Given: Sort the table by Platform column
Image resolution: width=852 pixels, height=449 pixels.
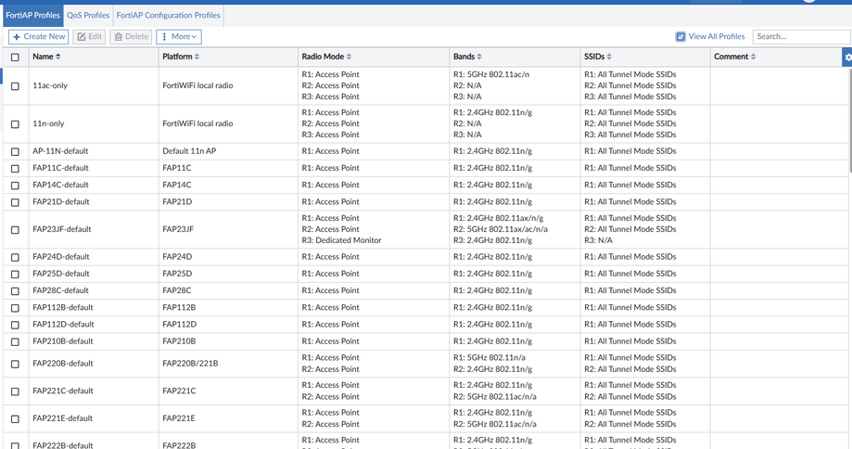Looking at the screenshot, I should (x=181, y=57).
